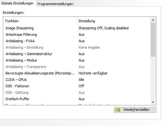Open 'Sharpening Off, Scaling disabled' value
Viewport: 166px width, 126px height.
point(104,28)
